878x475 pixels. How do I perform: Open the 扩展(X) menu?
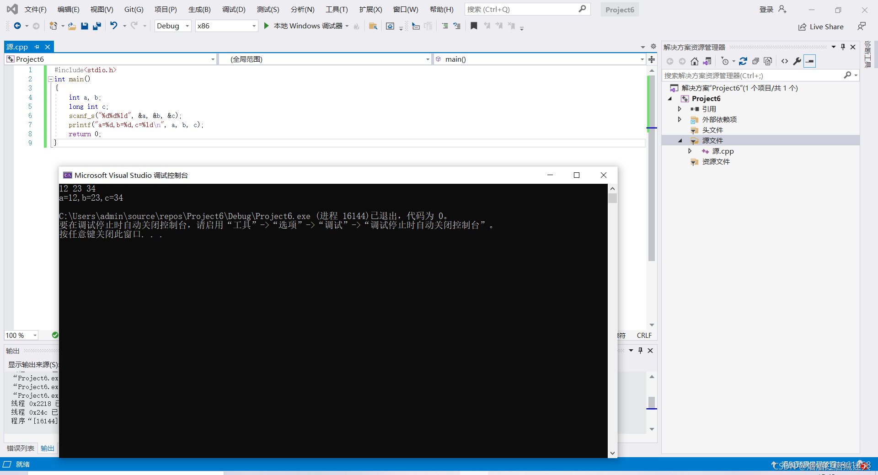coord(370,9)
